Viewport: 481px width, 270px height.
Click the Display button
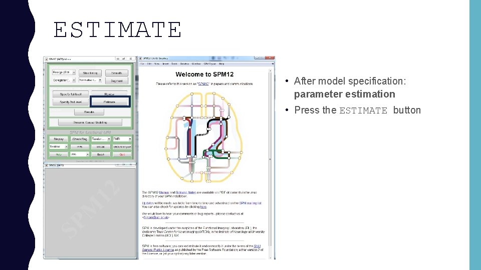[x=59, y=139]
